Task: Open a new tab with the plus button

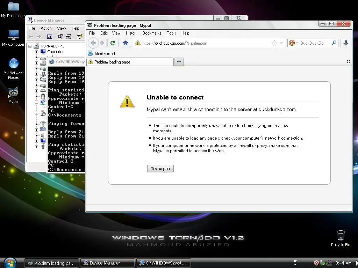Action: (179, 62)
